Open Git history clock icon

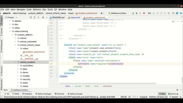click(165, 13)
